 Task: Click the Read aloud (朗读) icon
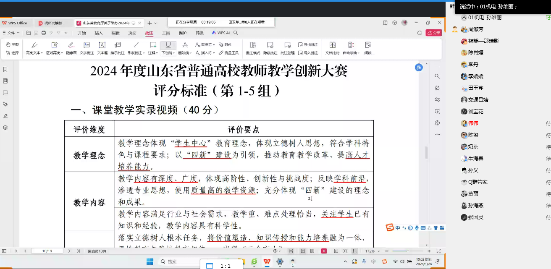368,48
